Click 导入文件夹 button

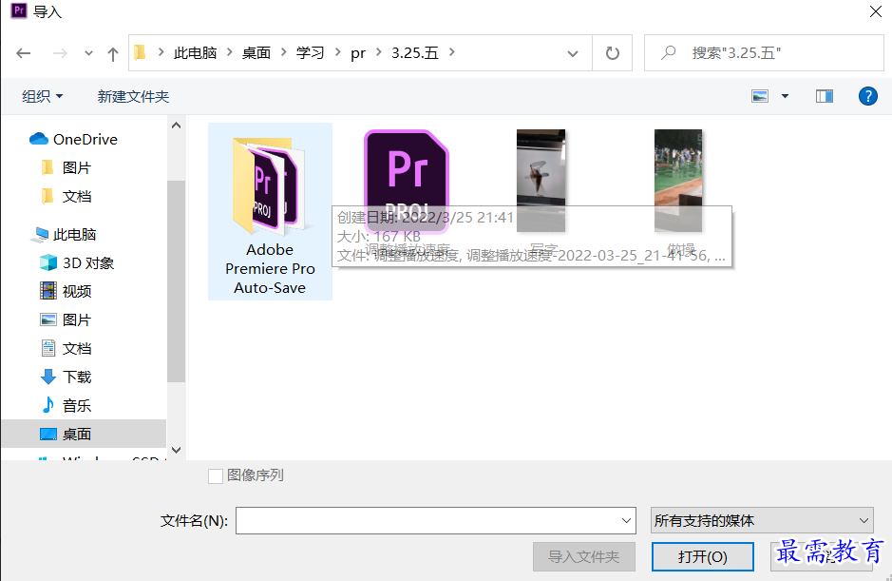tap(583, 556)
